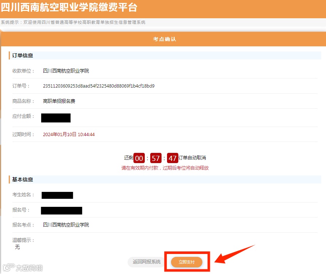Viewport: 326px width, 274px height.
Task: Click the red notice 请在有效期内付款，过期后考位将自动释放
Action: coord(165,168)
